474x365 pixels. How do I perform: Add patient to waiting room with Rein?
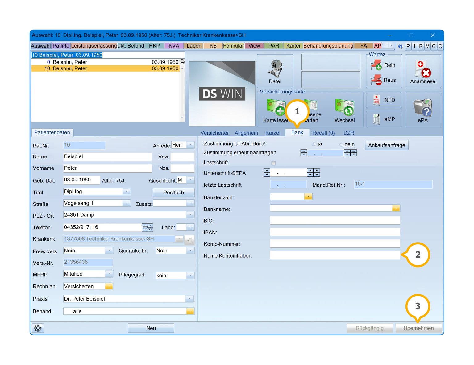pos(384,65)
